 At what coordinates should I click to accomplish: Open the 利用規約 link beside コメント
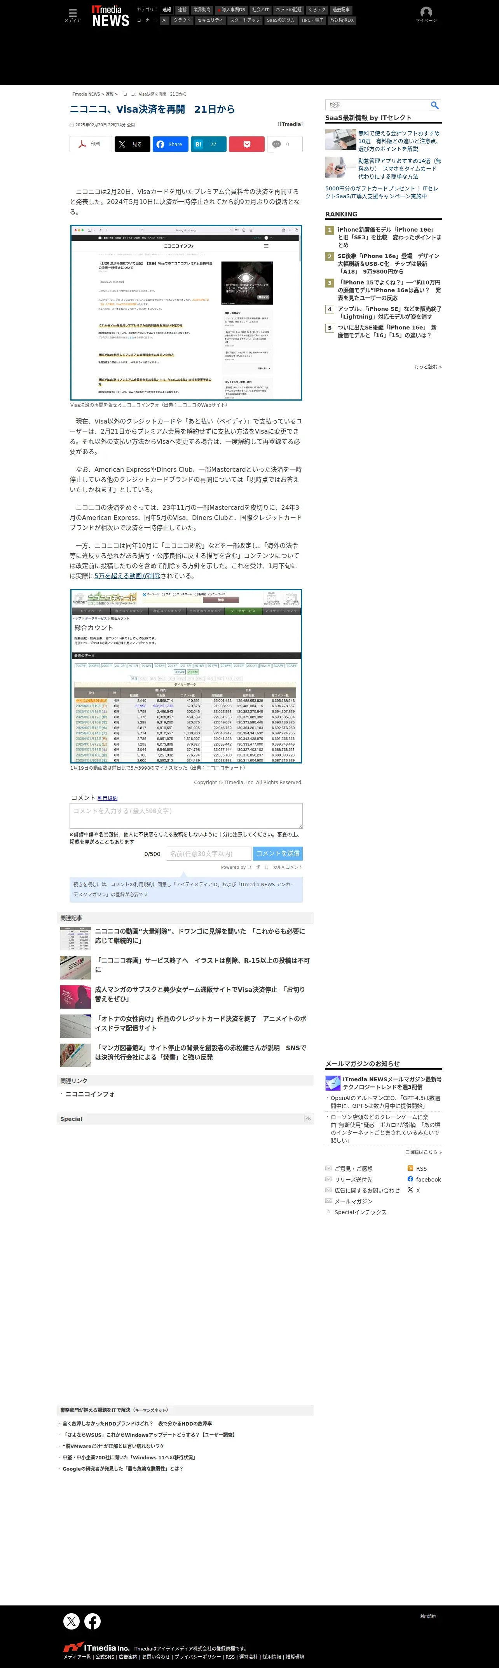coord(108,798)
